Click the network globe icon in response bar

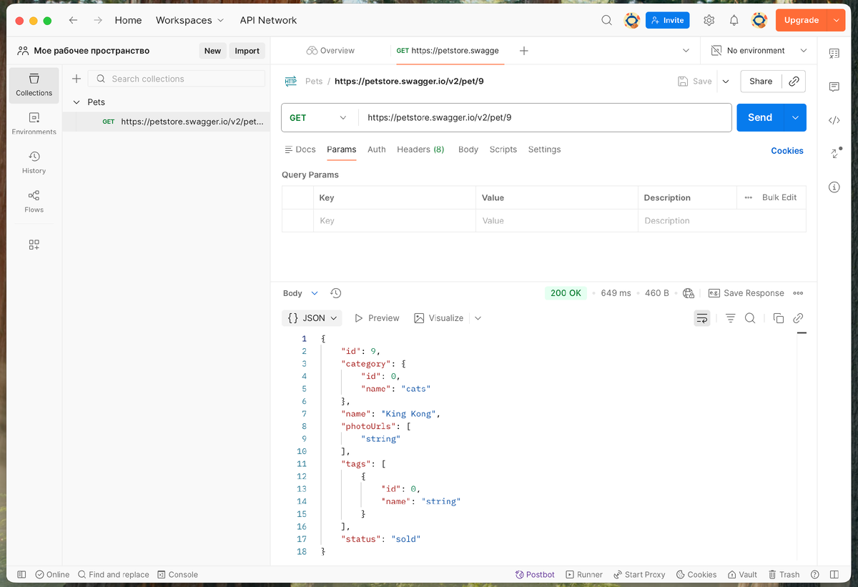689,293
